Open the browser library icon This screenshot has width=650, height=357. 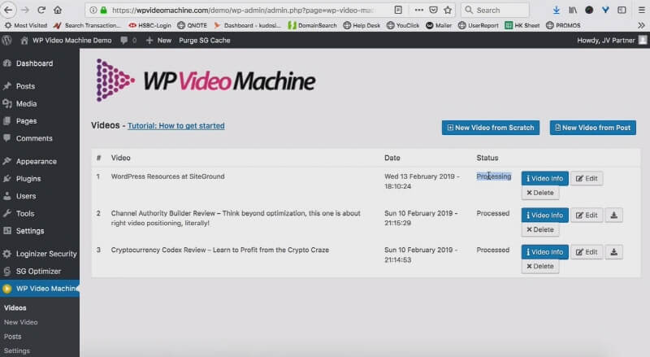click(573, 10)
